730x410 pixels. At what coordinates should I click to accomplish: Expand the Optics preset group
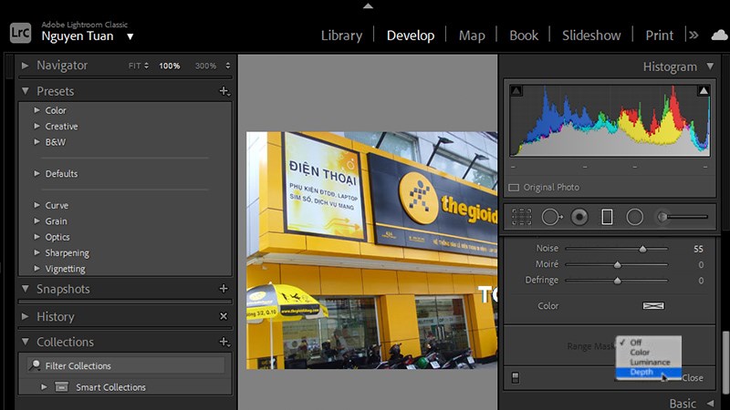coord(36,237)
